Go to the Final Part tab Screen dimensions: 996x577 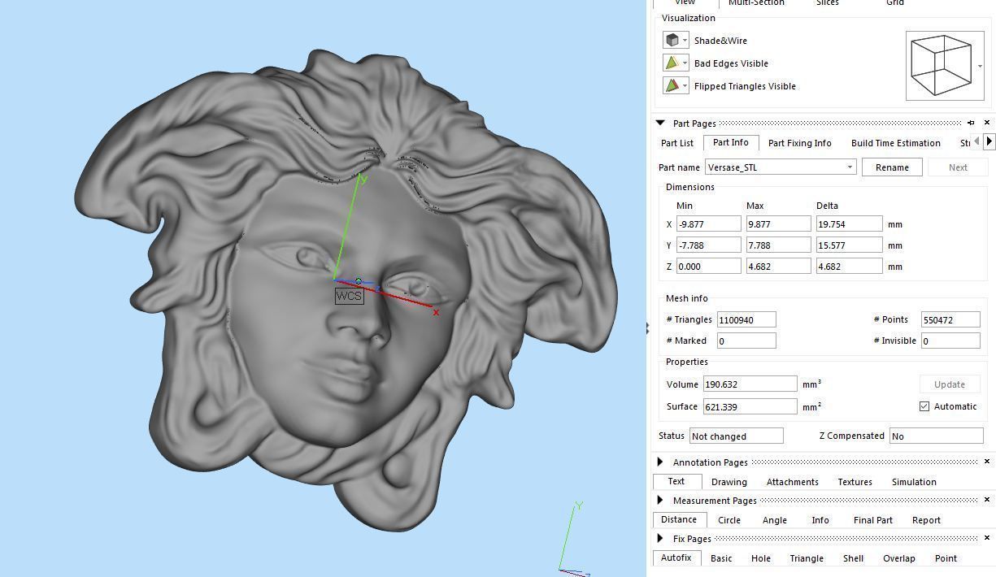point(873,520)
